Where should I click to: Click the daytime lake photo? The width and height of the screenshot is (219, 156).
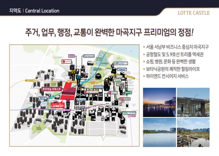tap(159, 132)
